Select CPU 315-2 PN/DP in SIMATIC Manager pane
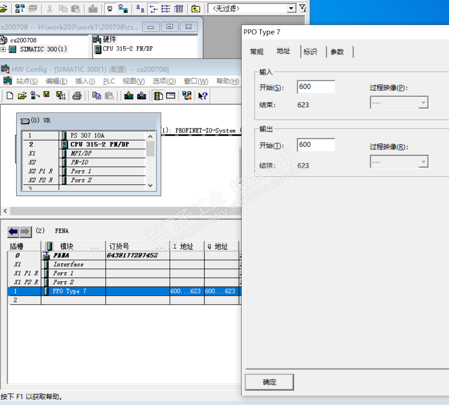This screenshot has height=405, width=449. (x=124, y=49)
